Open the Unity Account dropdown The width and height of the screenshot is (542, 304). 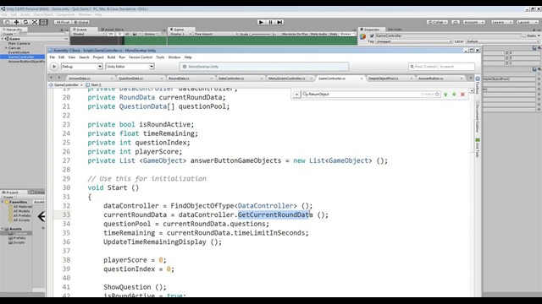tap(473, 22)
